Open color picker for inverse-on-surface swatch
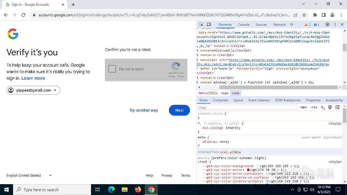 tap(273, 177)
